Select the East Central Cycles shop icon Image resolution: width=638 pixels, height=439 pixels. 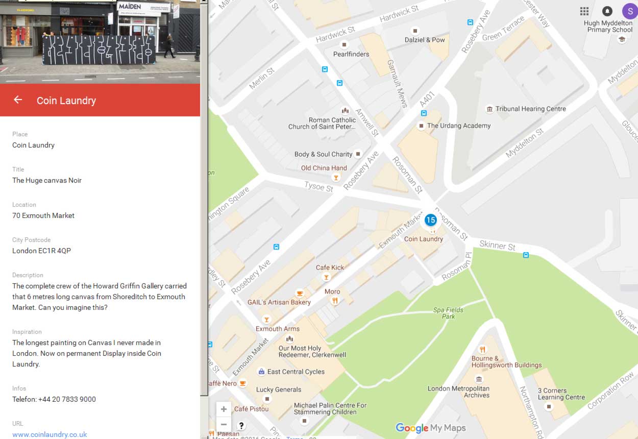click(261, 372)
